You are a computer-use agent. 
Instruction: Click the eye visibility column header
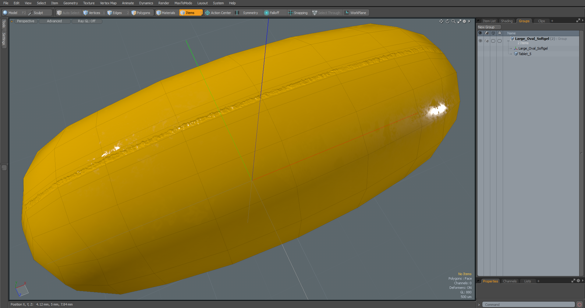tap(480, 33)
